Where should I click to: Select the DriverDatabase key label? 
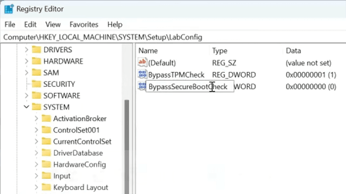click(78, 153)
